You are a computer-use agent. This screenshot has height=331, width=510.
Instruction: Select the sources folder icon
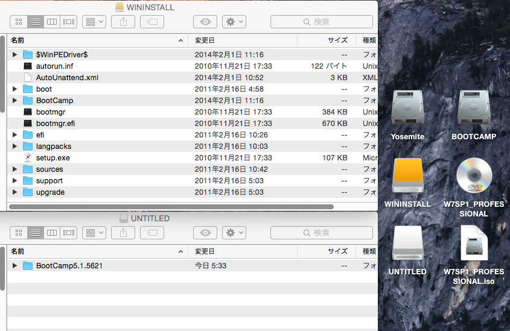28,169
